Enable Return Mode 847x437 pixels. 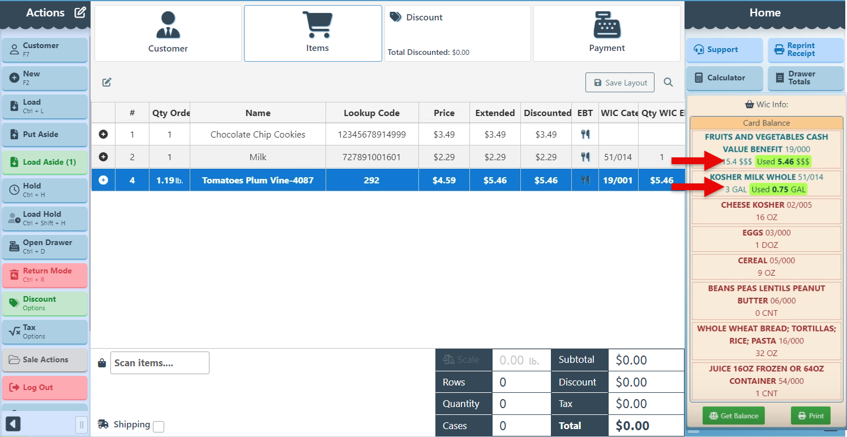click(45, 275)
